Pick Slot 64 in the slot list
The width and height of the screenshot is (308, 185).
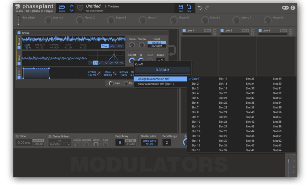(x=277, y=150)
